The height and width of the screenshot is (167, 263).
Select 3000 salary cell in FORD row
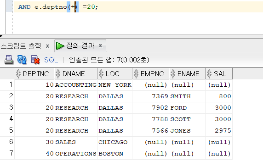pyautogui.click(x=219, y=108)
